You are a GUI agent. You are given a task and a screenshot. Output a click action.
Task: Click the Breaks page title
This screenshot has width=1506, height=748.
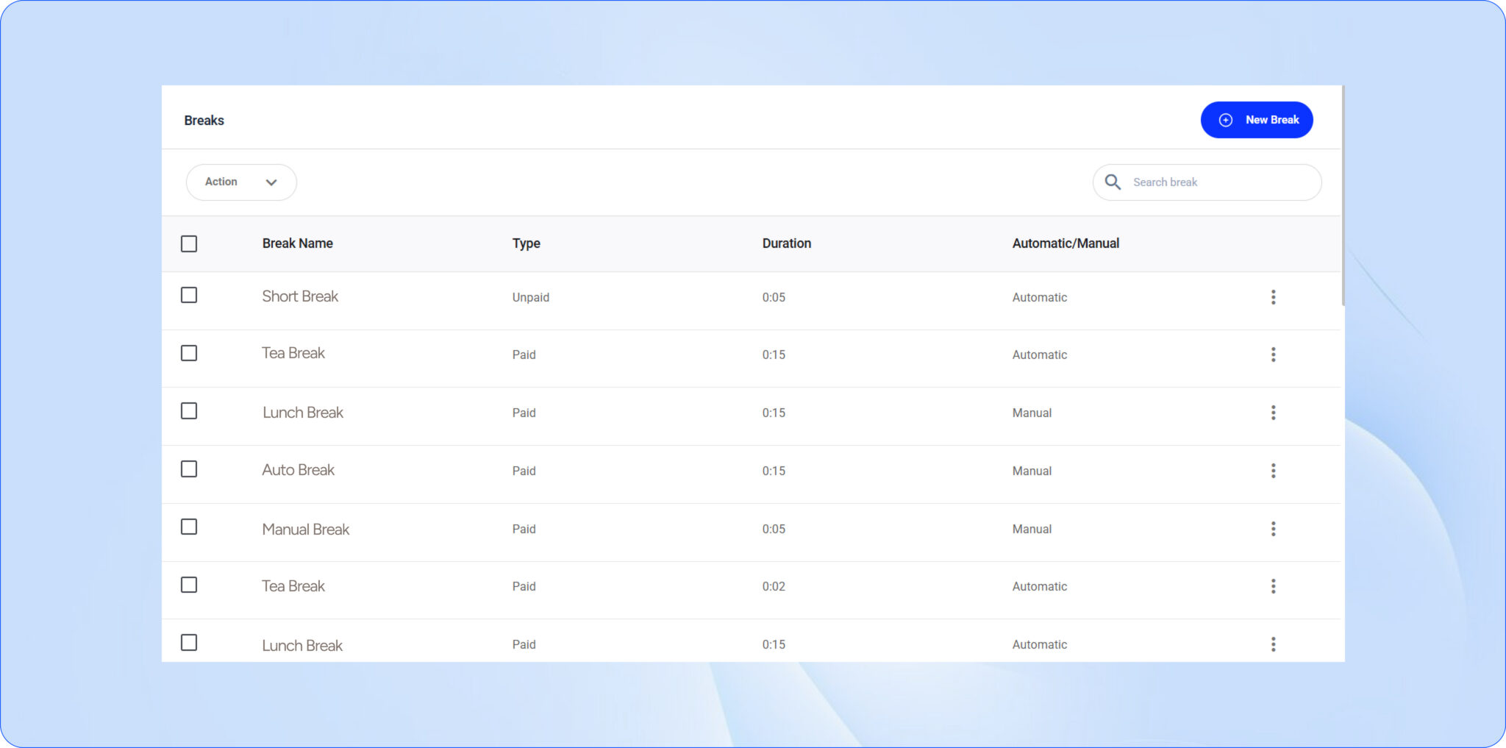click(x=204, y=121)
